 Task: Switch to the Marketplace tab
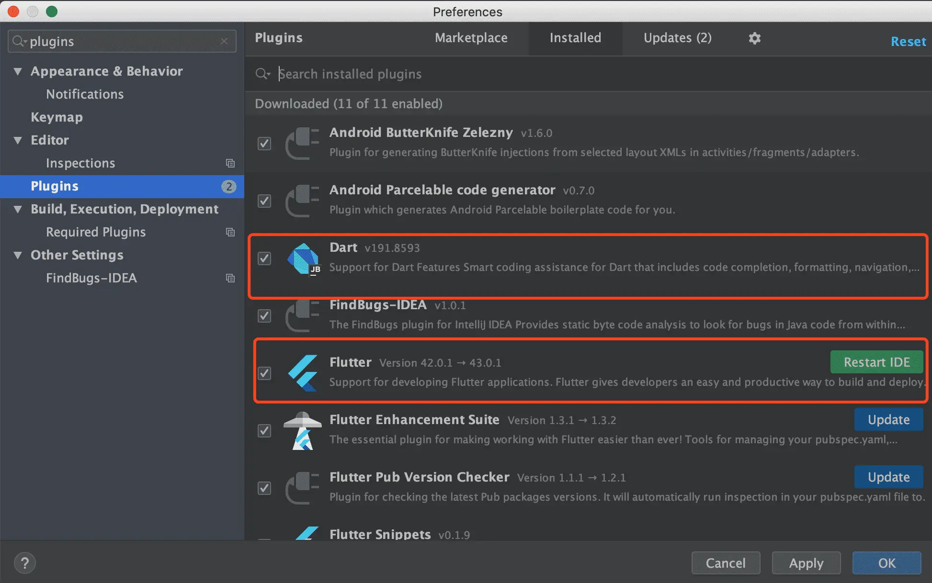471,38
